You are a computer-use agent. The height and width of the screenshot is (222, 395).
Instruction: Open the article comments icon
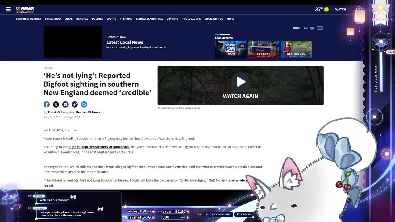point(84,105)
